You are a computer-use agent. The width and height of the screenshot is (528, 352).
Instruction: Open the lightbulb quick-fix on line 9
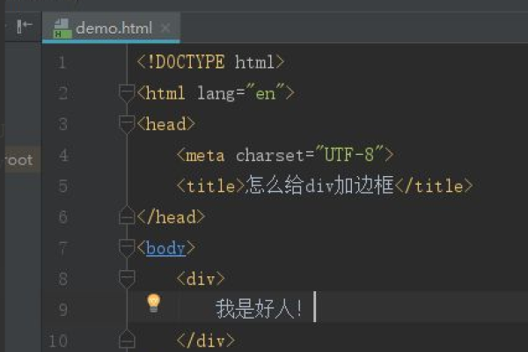click(x=153, y=303)
